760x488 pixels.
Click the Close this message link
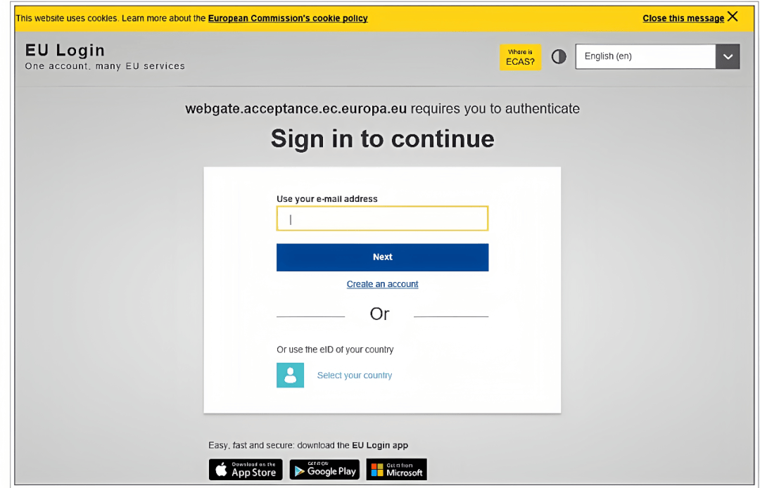pos(683,18)
